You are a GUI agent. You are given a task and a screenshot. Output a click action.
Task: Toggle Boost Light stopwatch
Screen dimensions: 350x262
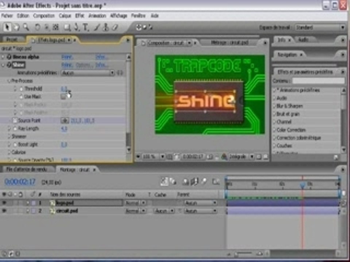click(x=15, y=144)
